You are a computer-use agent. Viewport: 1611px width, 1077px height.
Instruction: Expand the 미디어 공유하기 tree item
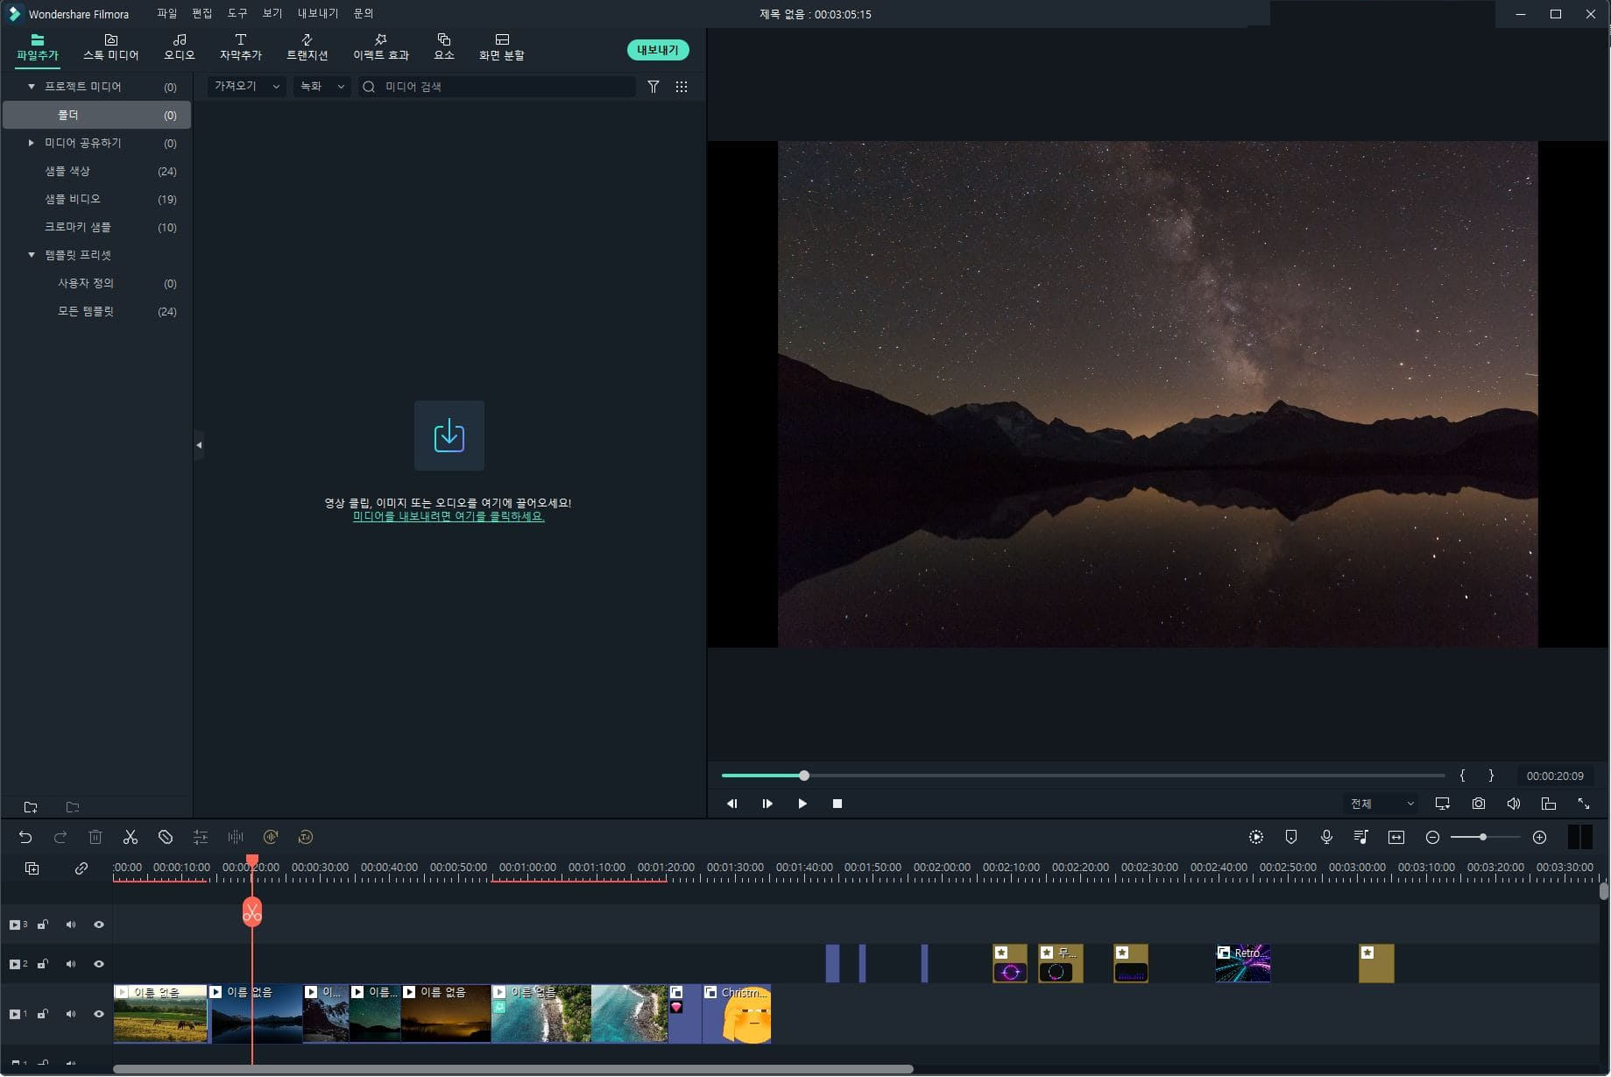point(32,143)
